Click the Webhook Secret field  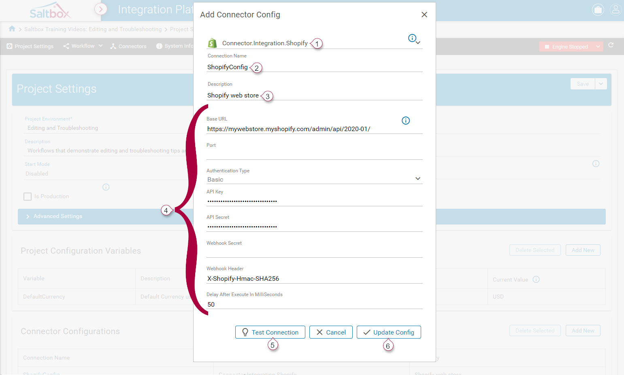point(315,252)
